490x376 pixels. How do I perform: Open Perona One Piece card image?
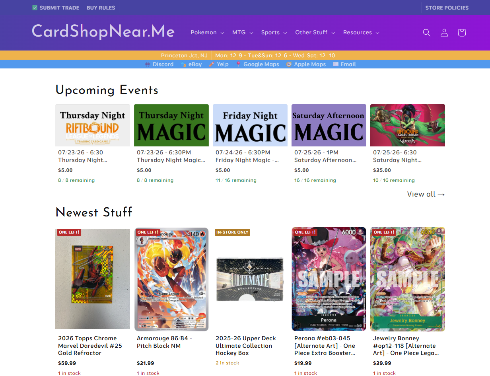(x=329, y=279)
